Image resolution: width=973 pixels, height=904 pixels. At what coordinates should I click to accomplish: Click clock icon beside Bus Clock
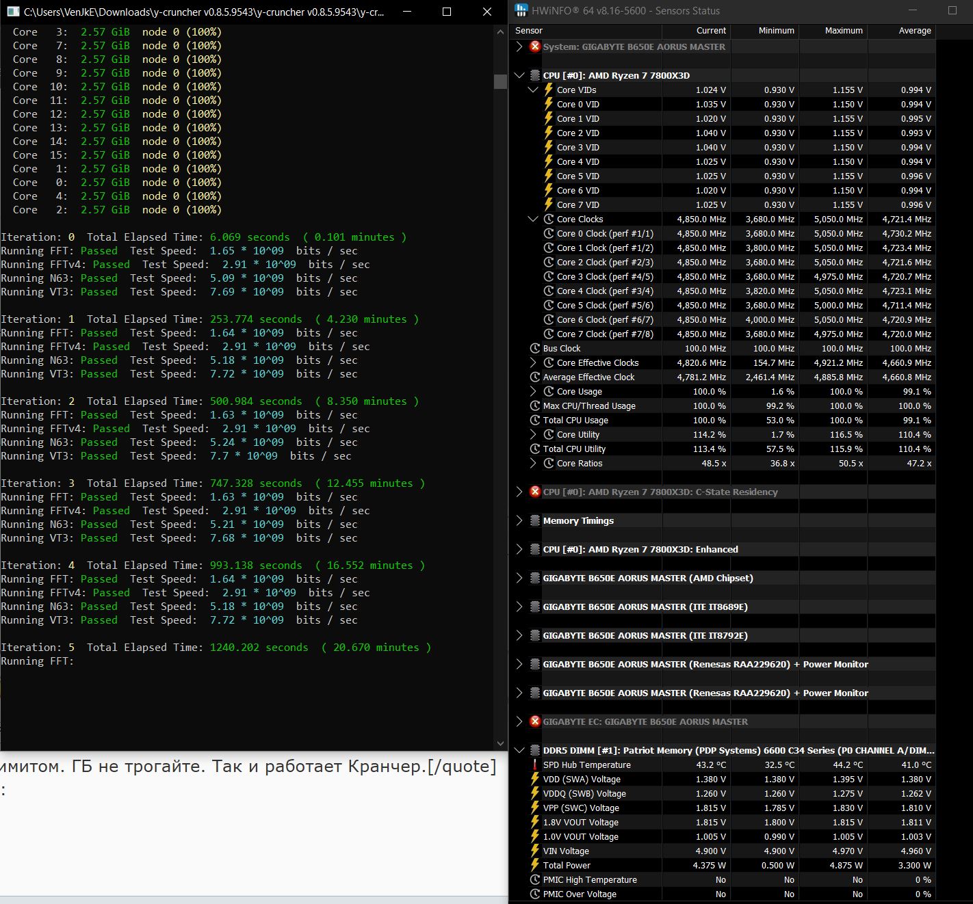click(535, 348)
